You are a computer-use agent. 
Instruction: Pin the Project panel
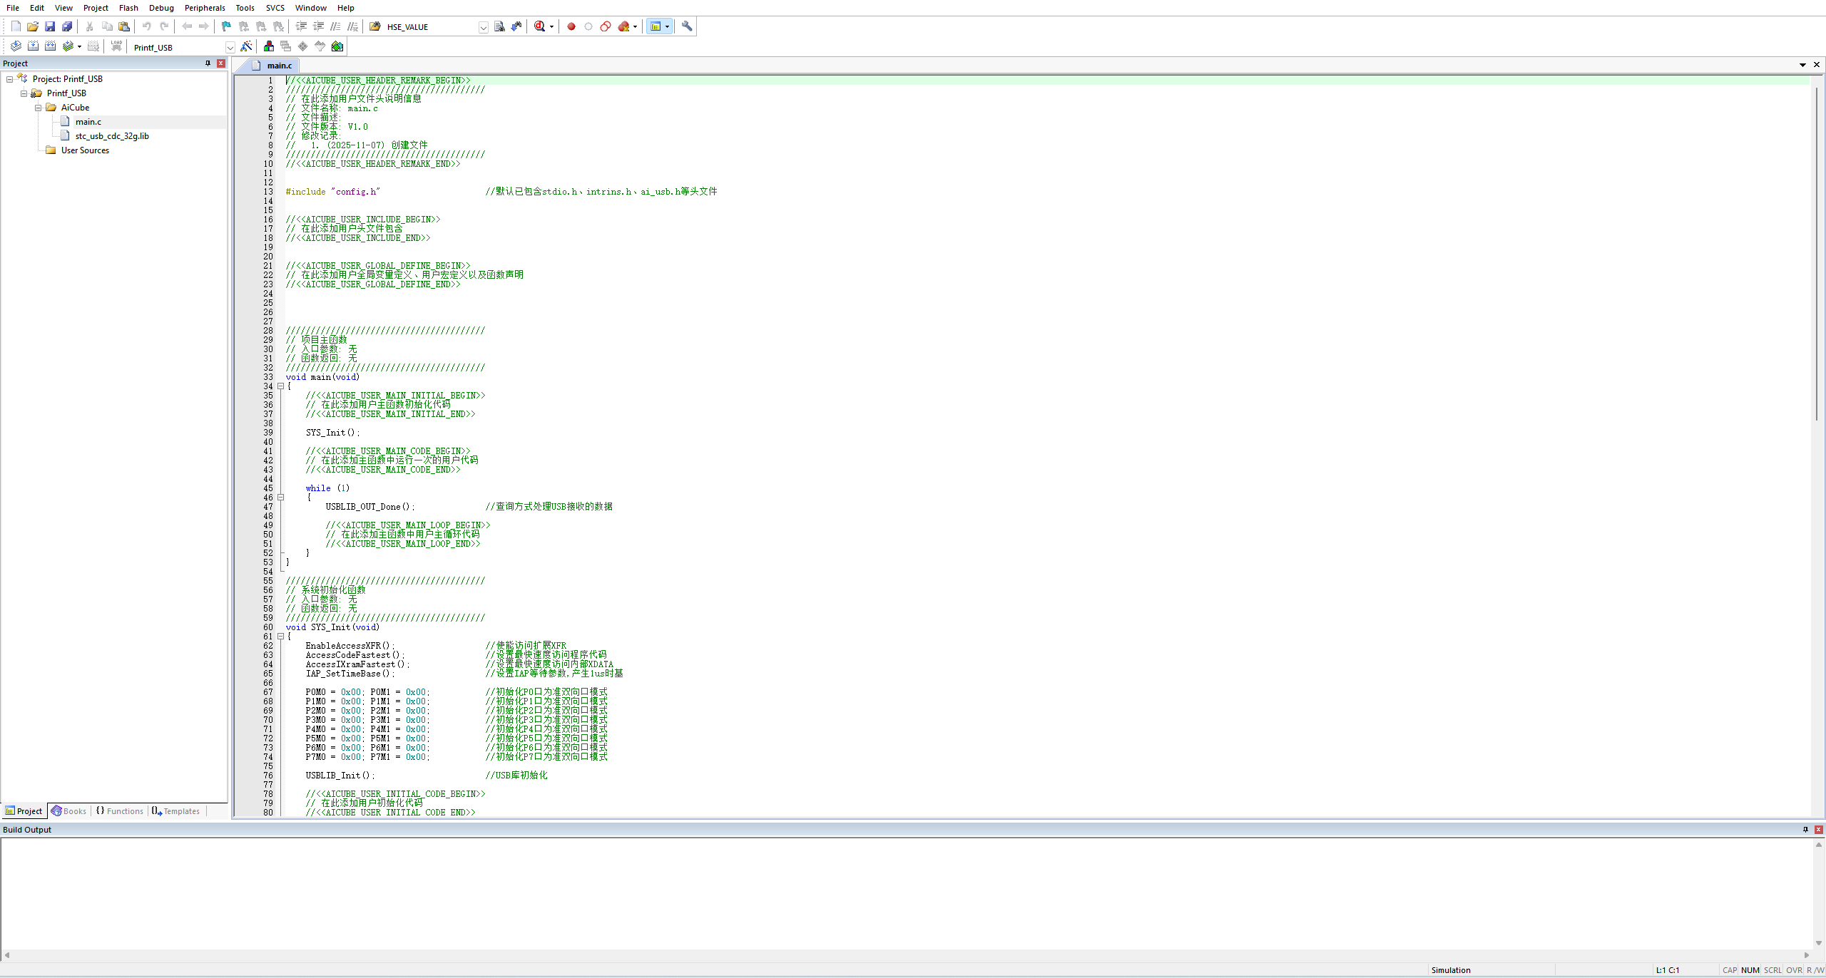(x=208, y=63)
